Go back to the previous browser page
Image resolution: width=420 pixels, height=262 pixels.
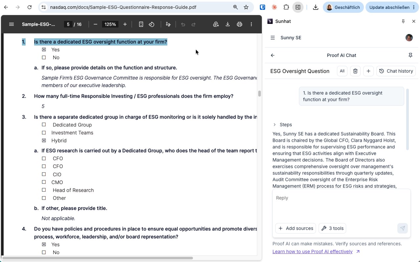point(6,7)
